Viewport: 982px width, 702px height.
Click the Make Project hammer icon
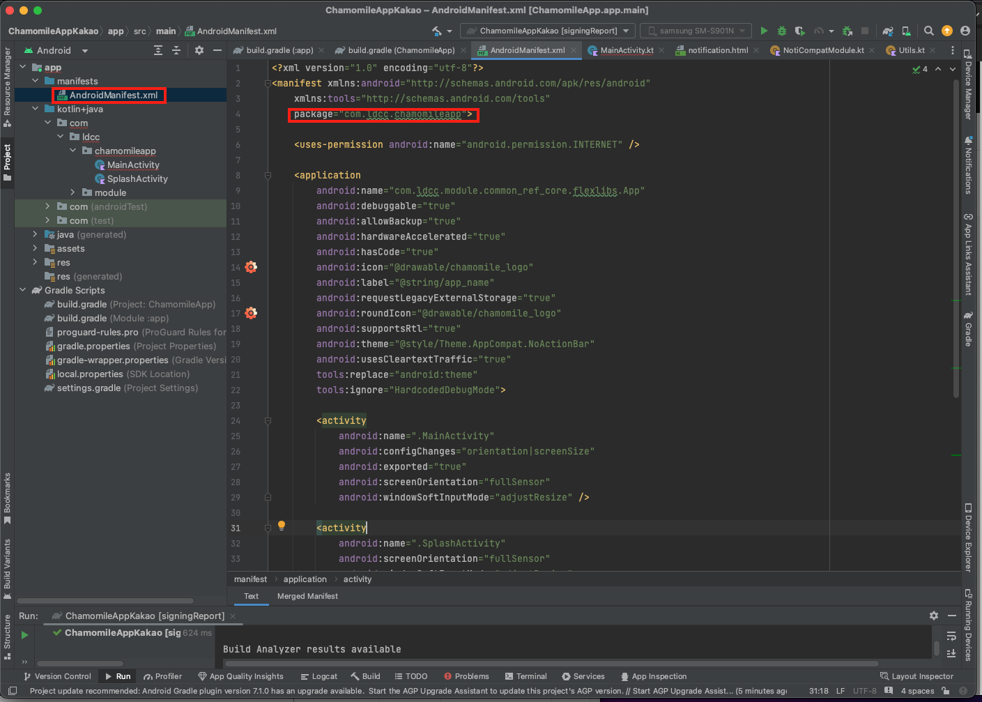437,31
